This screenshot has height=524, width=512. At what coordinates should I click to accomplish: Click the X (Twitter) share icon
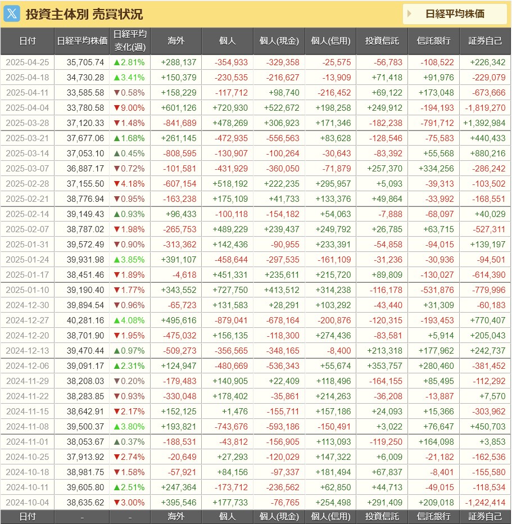pos(12,14)
